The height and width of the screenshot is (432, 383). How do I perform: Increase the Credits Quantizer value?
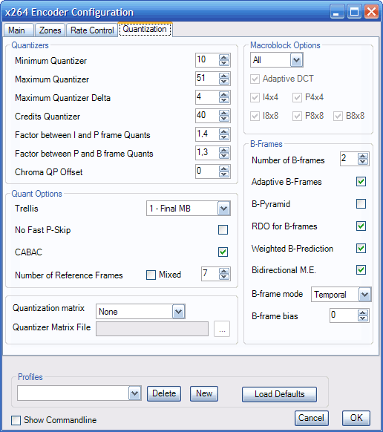(223, 113)
